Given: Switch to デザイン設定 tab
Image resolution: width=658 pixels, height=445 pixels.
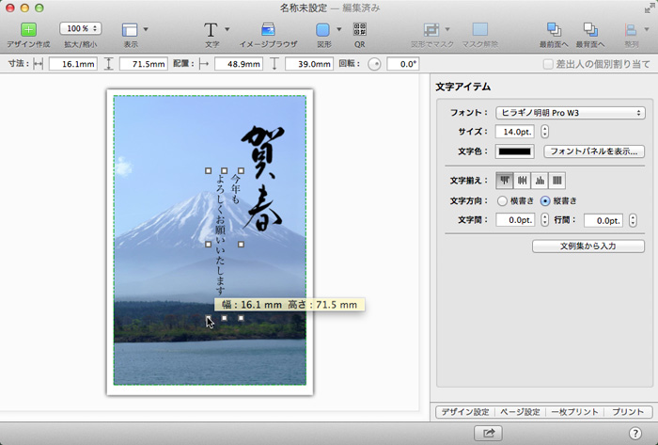Looking at the screenshot, I should tap(465, 412).
